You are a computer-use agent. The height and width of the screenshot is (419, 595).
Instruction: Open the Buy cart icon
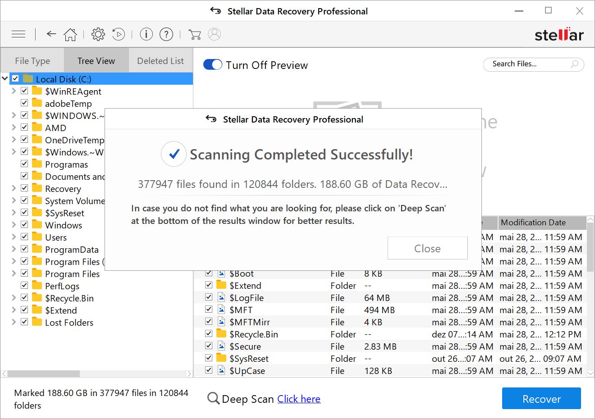194,34
